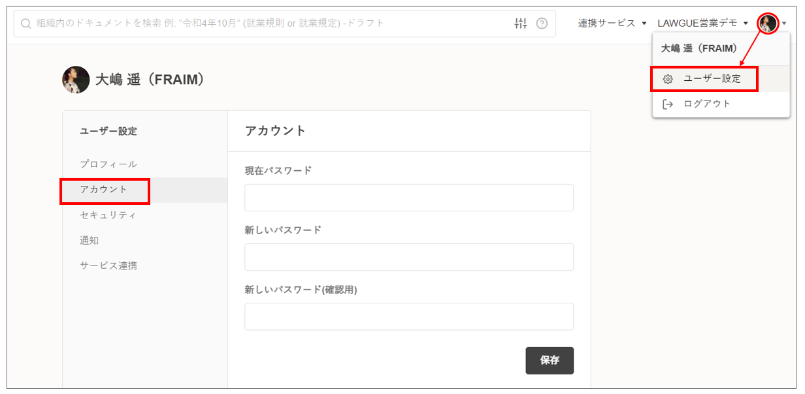Click the logout arrow icon in menu
Viewport: 805px width, 394px height.
tap(668, 104)
